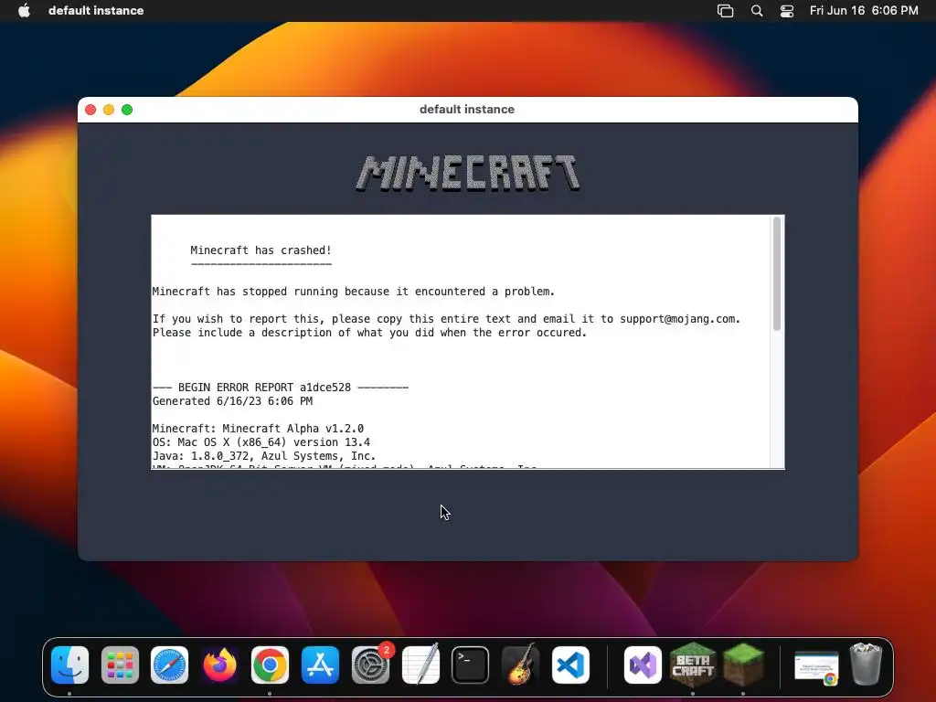Open the default instance app menu
The height and width of the screenshot is (702, 936).
click(95, 10)
